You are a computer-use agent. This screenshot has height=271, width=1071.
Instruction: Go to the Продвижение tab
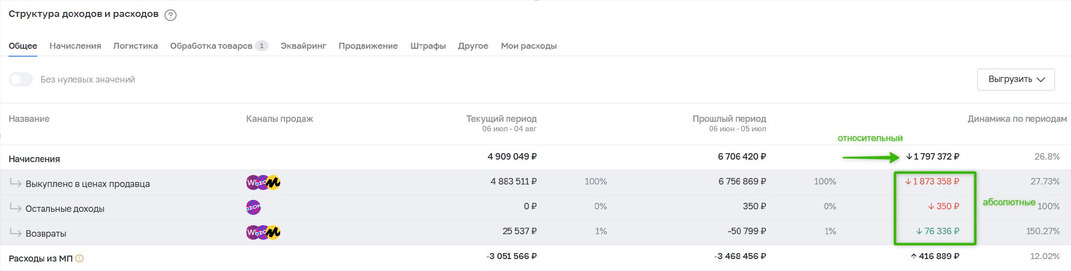tap(368, 46)
